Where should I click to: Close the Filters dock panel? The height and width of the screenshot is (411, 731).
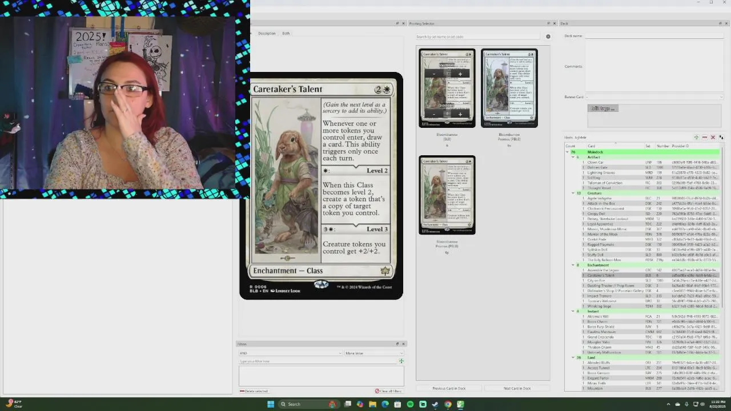pos(404,344)
